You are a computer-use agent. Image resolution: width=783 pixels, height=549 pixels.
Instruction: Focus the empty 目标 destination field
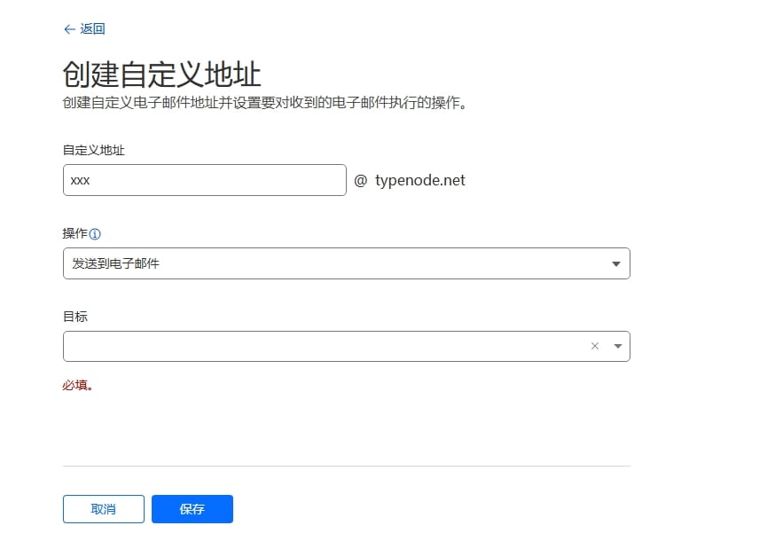point(319,346)
